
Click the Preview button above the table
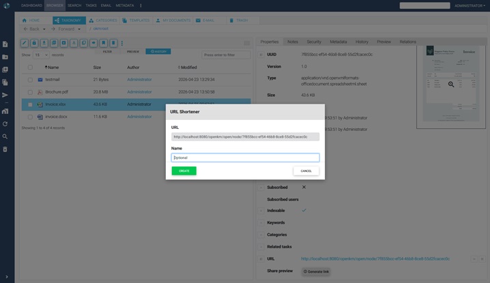pyautogui.click(x=133, y=52)
